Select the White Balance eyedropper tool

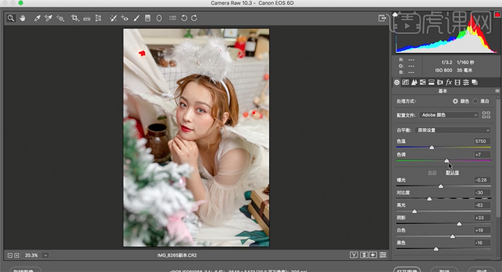pos(37,18)
